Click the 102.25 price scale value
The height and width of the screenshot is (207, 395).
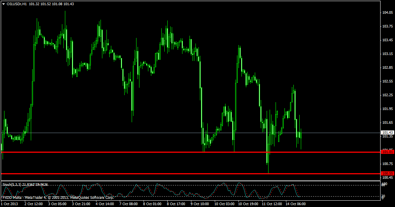click(x=388, y=95)
